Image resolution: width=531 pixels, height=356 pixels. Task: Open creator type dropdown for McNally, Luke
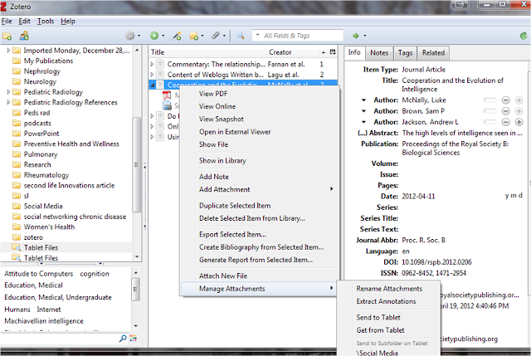(363, 100)
